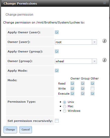110x138 pixels.
Task: Uncheck Read permission for Owner
Action: 72,84
